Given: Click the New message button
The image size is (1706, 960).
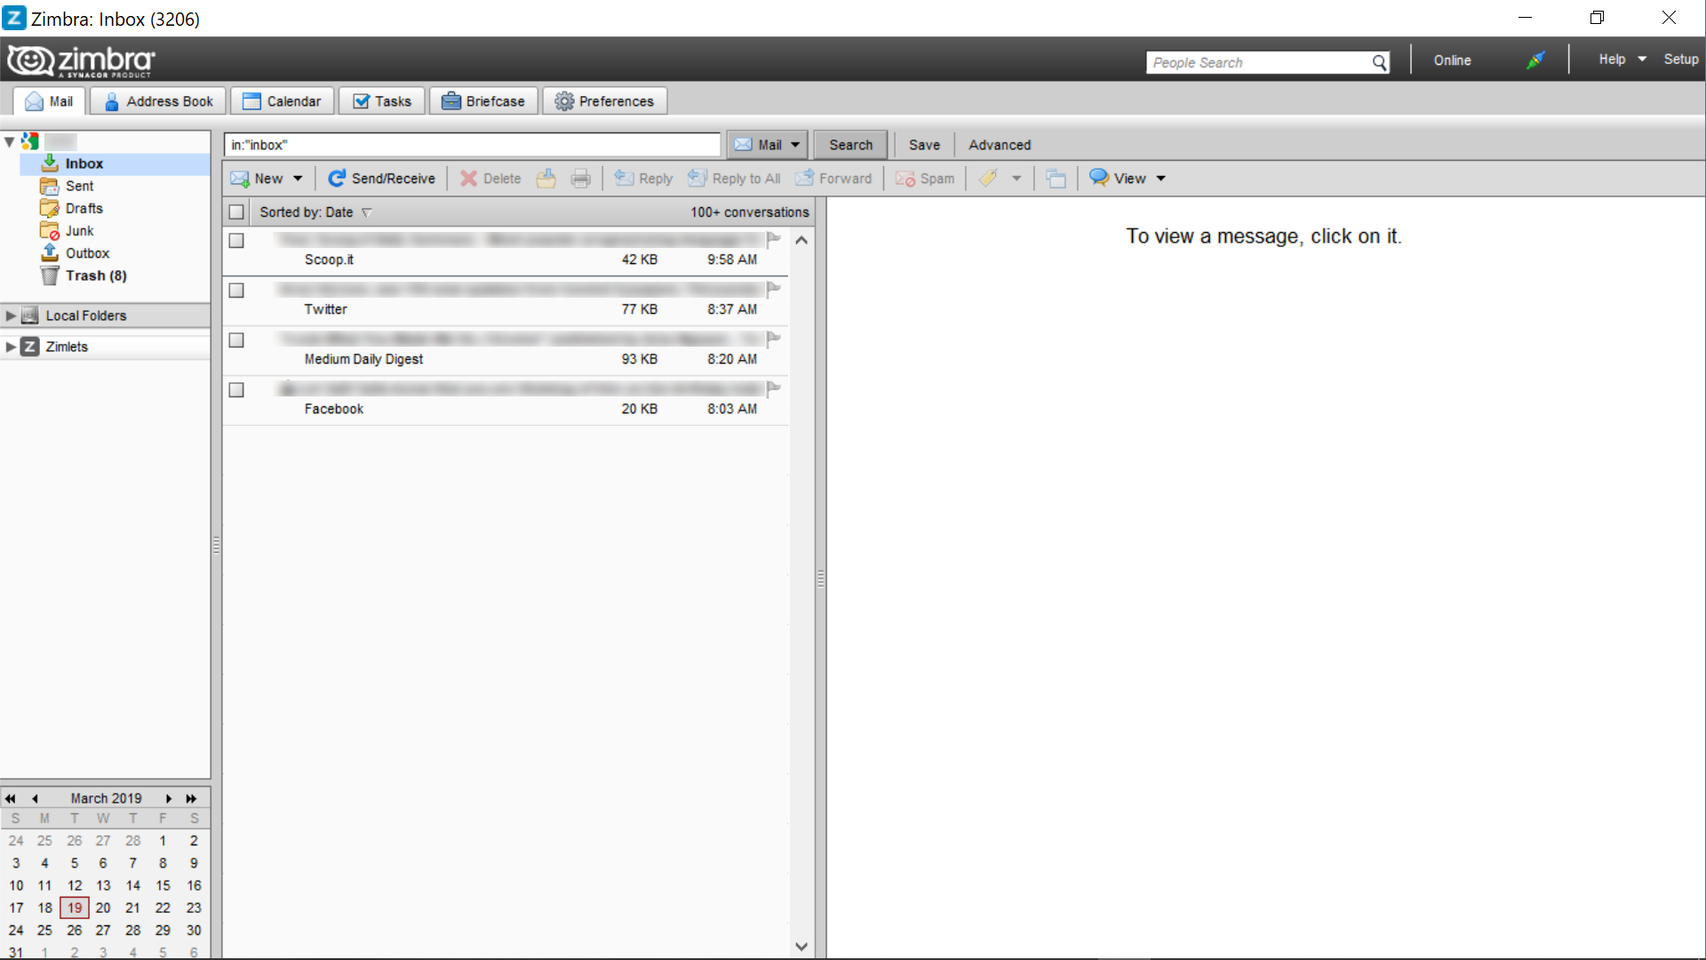Looking at the screenshot, I should pos(257,179).
